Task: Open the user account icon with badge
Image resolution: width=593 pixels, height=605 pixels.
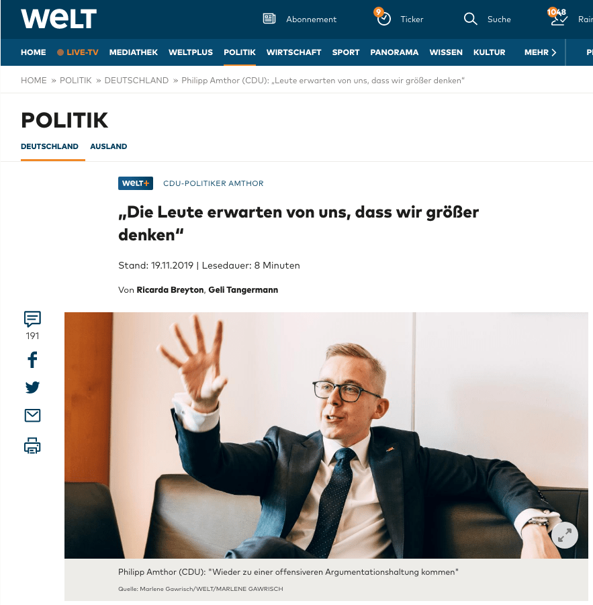Action: (558, 19)
